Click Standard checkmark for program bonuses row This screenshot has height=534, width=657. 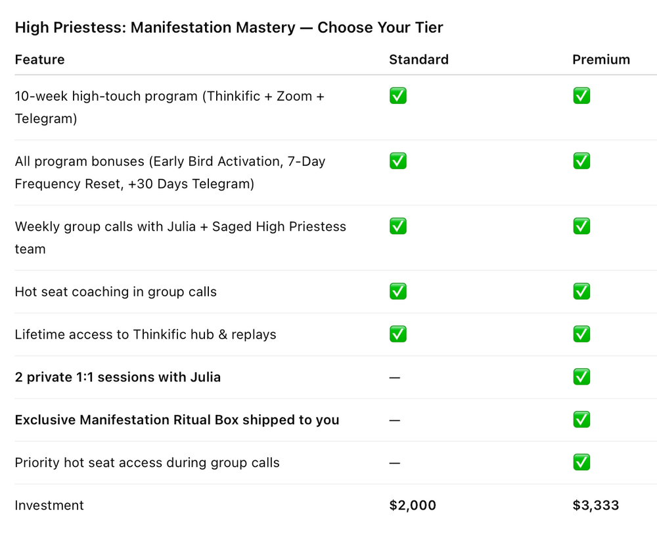point(397,160)
